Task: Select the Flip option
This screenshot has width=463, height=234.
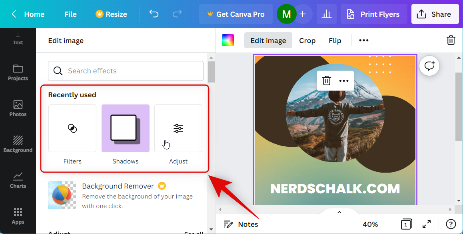Action: (335, 40)
